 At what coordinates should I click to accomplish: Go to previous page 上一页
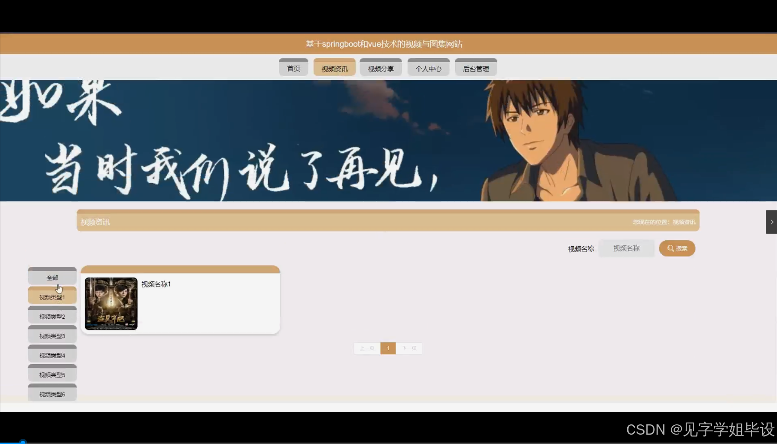[x=367, y=348]
